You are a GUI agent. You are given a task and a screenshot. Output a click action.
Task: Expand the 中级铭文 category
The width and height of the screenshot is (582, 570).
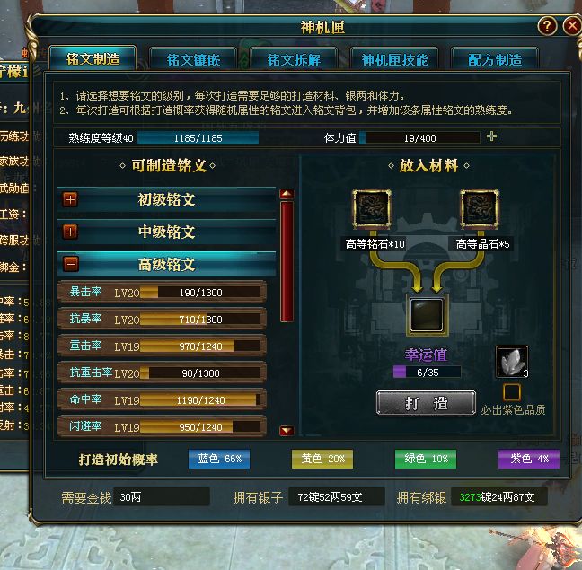coord(70,232)
